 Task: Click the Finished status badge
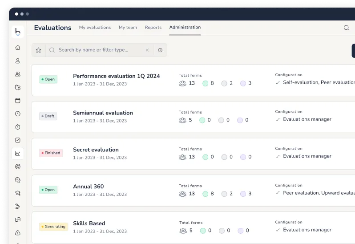coord(51,153)
